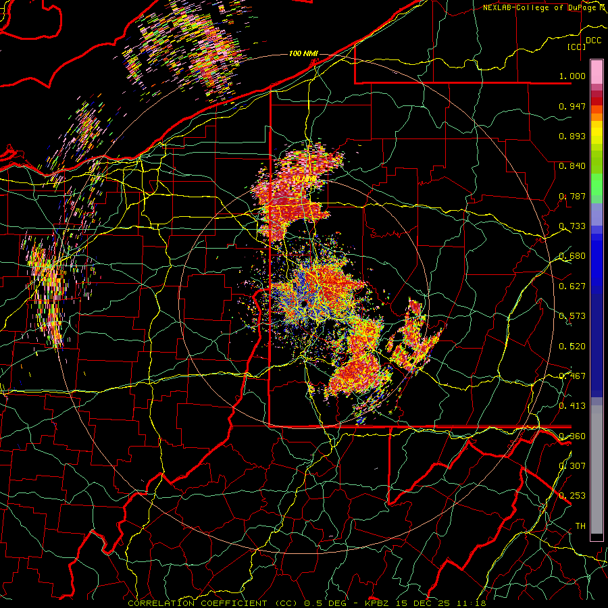Click the TH threshold label
The width and height of the screenshot is (608, 608).
[580, 526]
